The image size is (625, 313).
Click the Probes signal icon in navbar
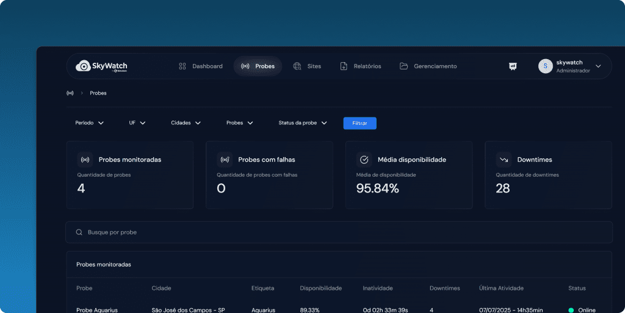tap(245, 66)
